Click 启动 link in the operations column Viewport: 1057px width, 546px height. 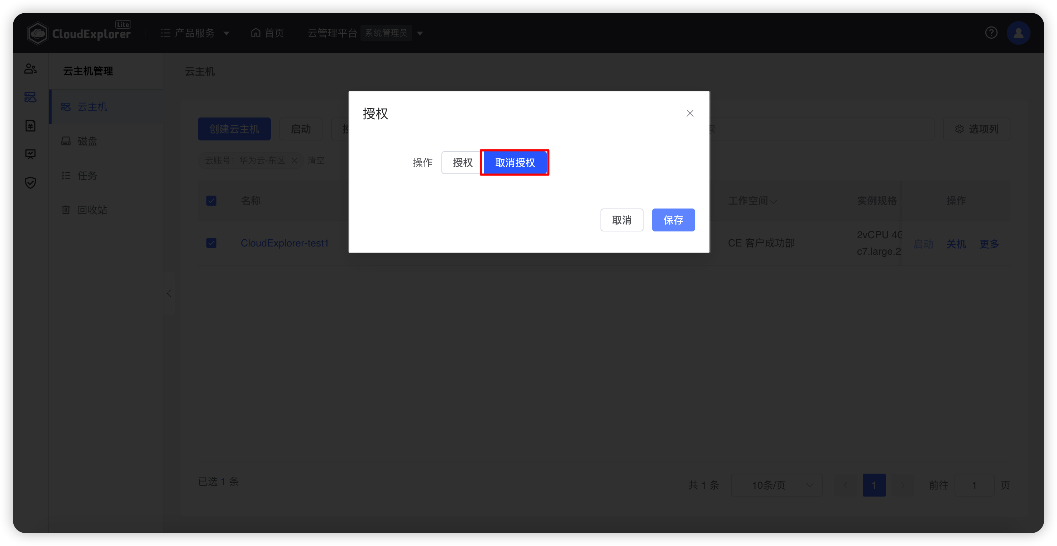(923, 244)
